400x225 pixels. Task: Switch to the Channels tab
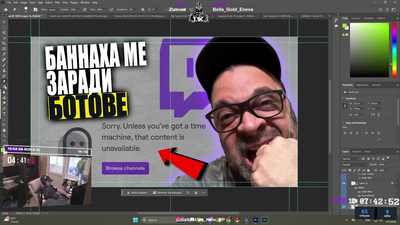point(357,152)
